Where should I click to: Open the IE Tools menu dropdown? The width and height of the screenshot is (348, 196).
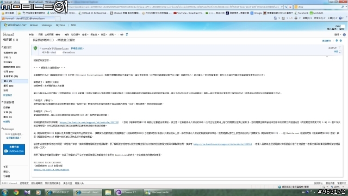coord(332,18)
